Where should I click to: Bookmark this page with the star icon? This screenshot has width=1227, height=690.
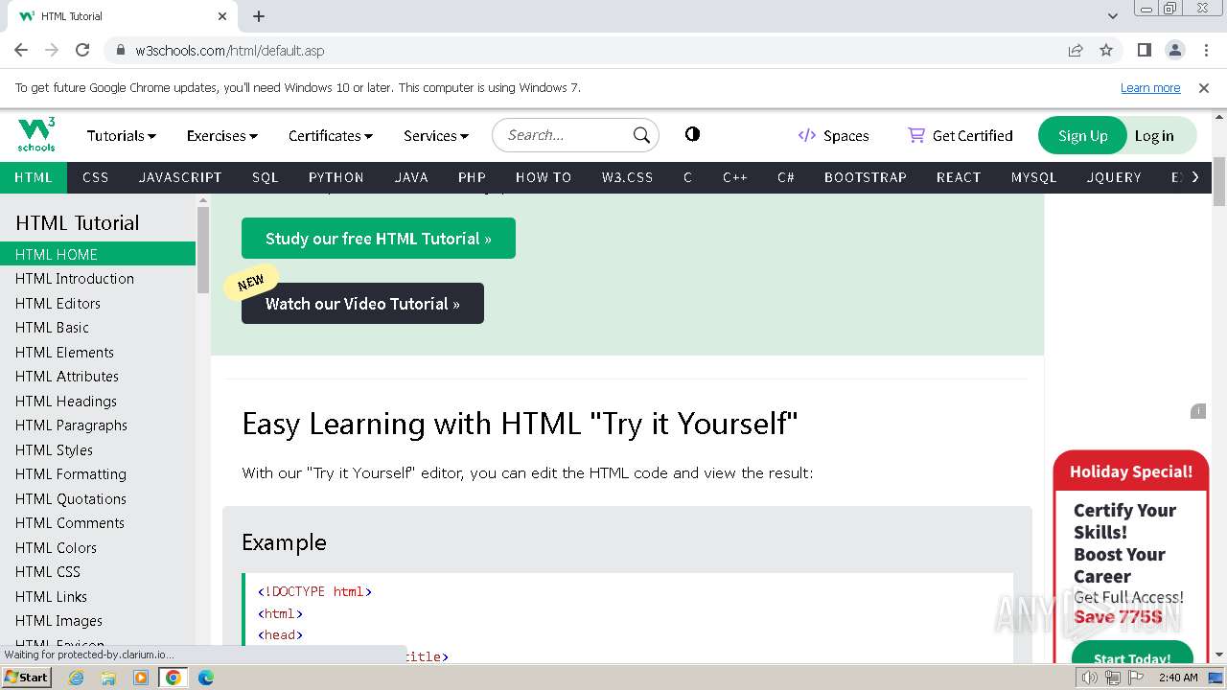pyautogui.click(x=1106, y=50)
